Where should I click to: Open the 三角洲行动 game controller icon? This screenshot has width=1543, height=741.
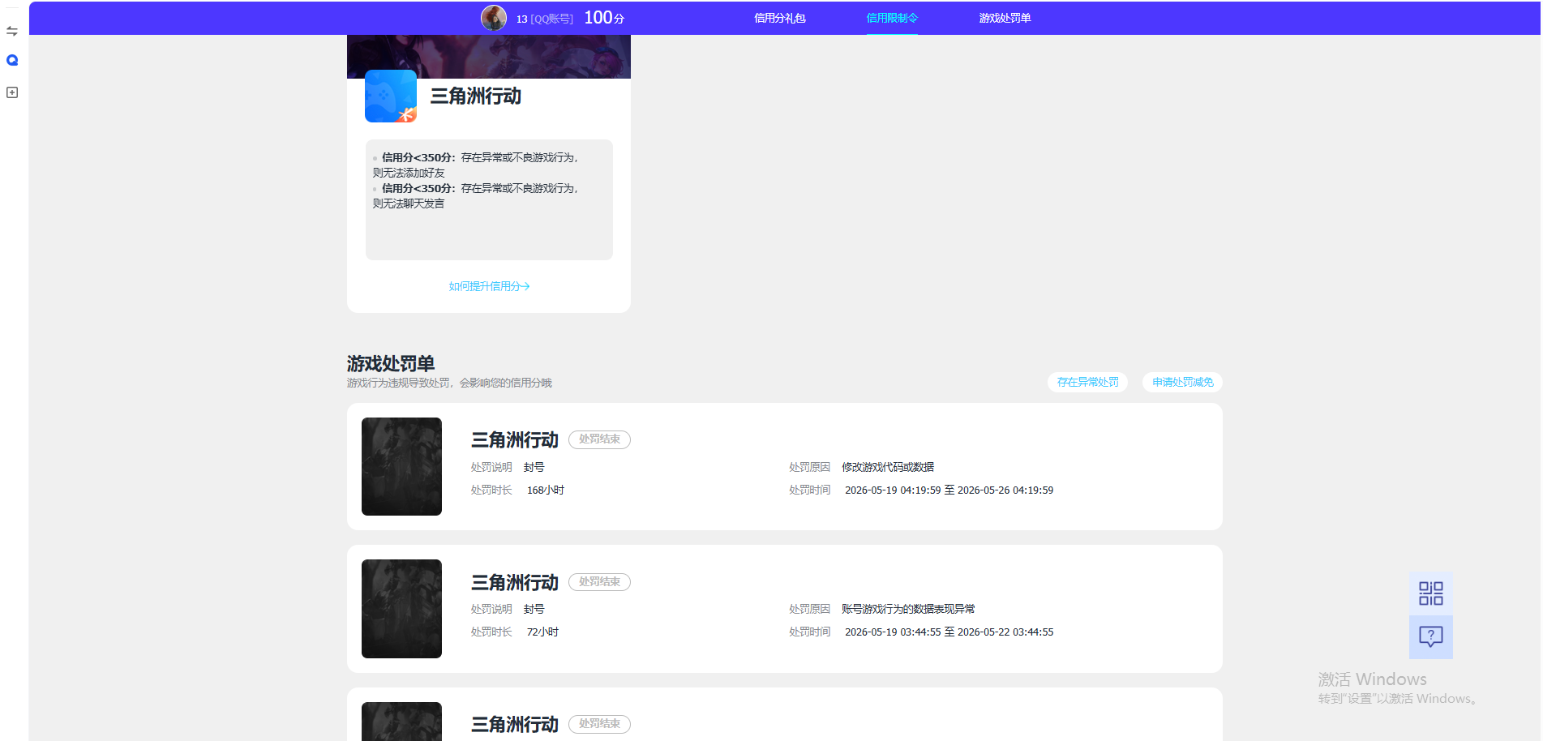(x=391, y=96)
